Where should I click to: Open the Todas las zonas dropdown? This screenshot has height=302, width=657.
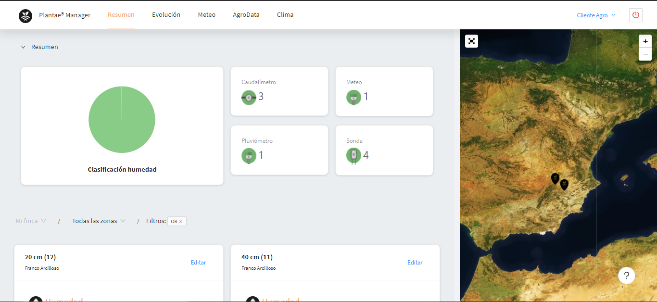coord(99,221)
